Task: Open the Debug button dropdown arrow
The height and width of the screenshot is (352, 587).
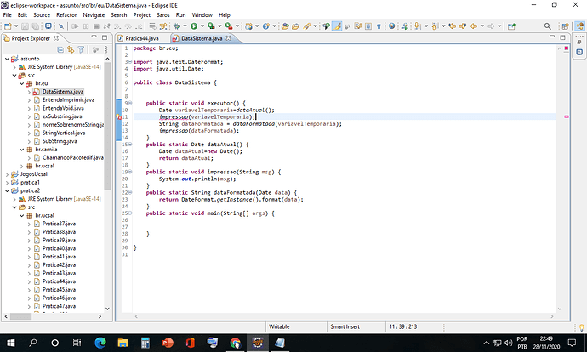Action: tap(185, 26)
